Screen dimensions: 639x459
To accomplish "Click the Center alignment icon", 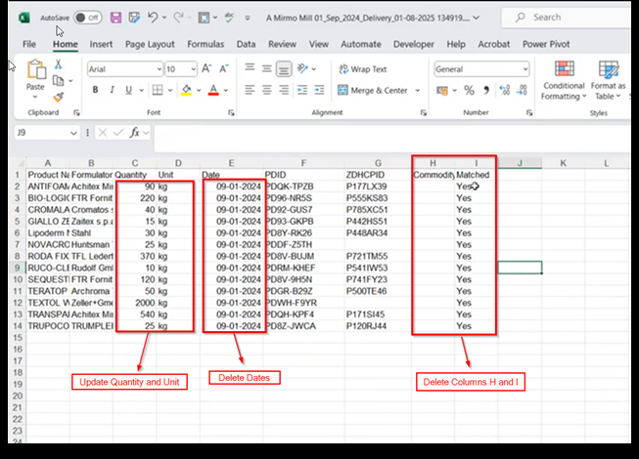I will point(266,90).
